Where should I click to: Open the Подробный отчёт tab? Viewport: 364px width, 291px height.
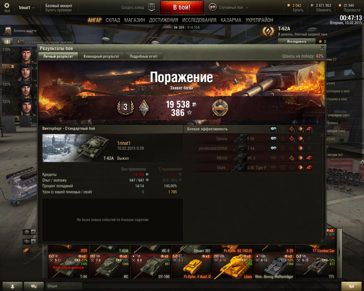[143, 56]
